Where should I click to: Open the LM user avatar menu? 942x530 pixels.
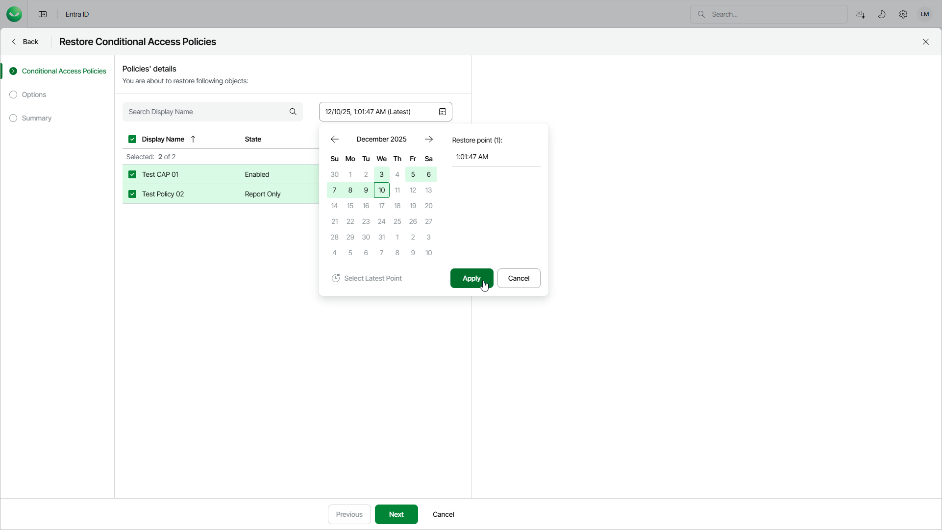click(925, 14)
